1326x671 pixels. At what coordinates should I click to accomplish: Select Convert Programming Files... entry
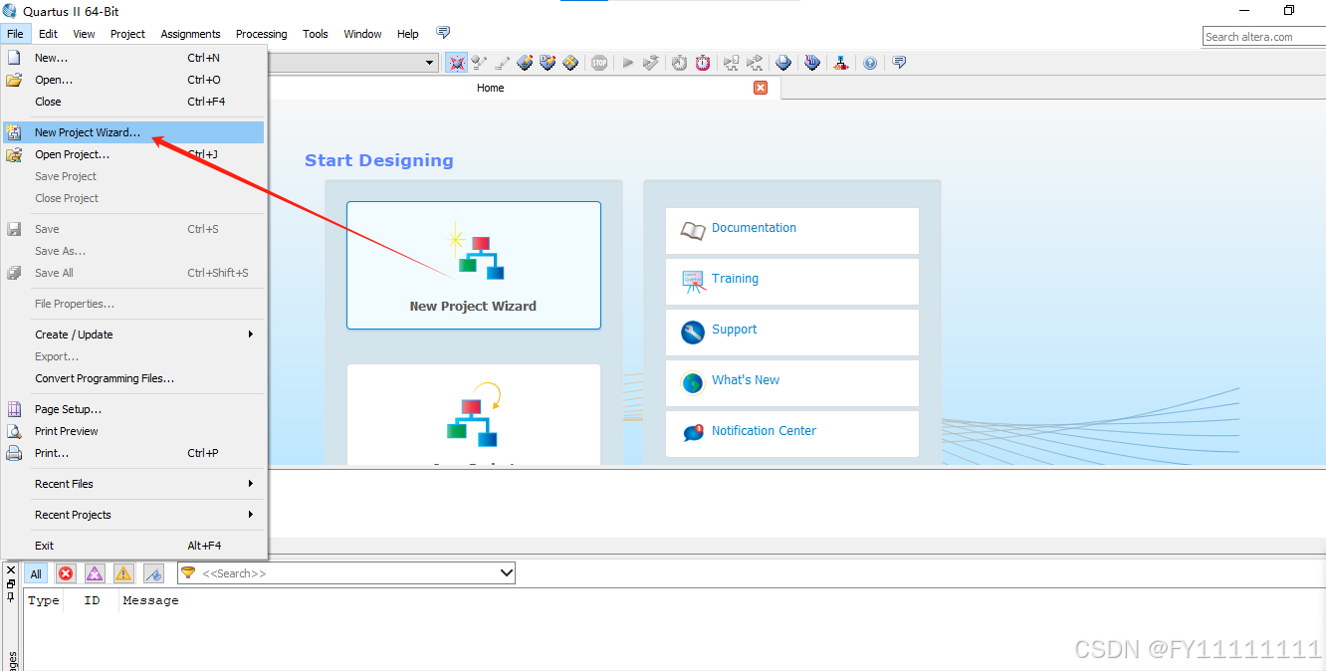click(133, 378)
